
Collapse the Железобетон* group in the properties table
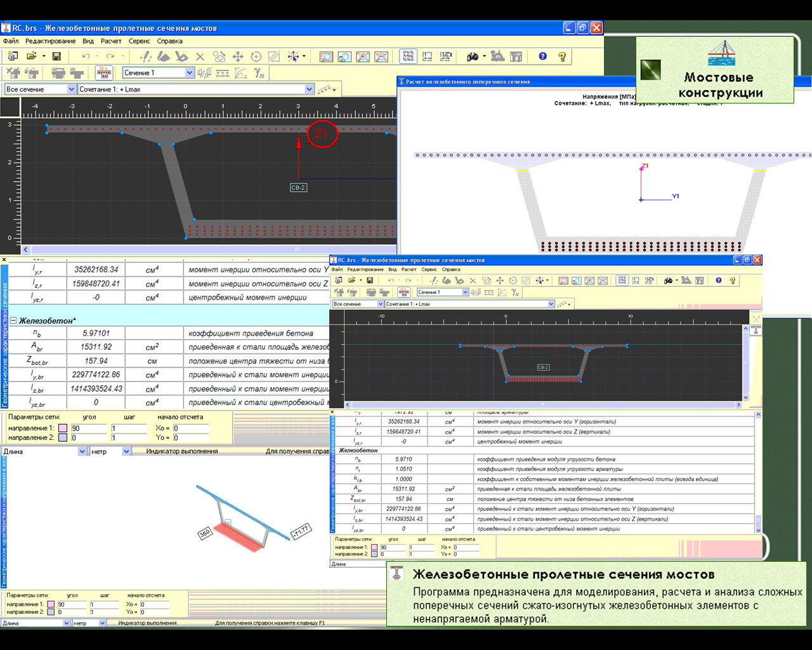pos(13,321)
